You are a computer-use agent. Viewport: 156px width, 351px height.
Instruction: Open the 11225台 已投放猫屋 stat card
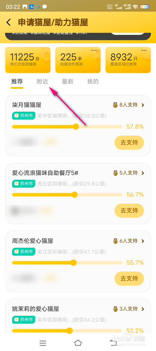click(28, 60)
